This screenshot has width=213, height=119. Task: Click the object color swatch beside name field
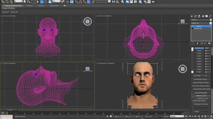tap(211, 20)
